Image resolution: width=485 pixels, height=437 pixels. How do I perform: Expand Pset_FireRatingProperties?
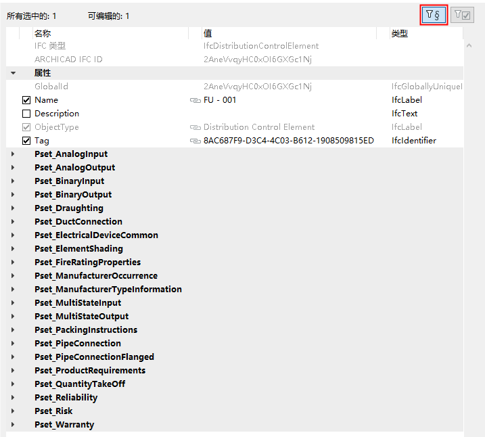click(x=13, y=262)
